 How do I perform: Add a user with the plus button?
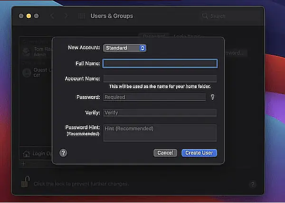[x=23, y=164]
